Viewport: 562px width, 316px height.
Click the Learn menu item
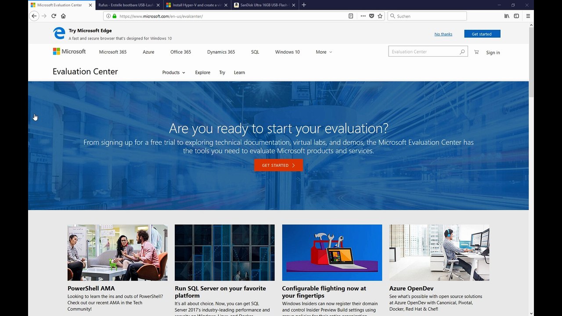(239, 72)
